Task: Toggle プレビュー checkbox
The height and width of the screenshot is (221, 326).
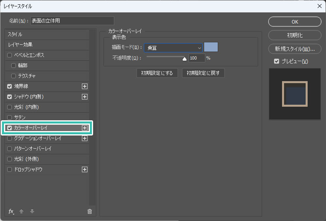Action: point(276,61)
